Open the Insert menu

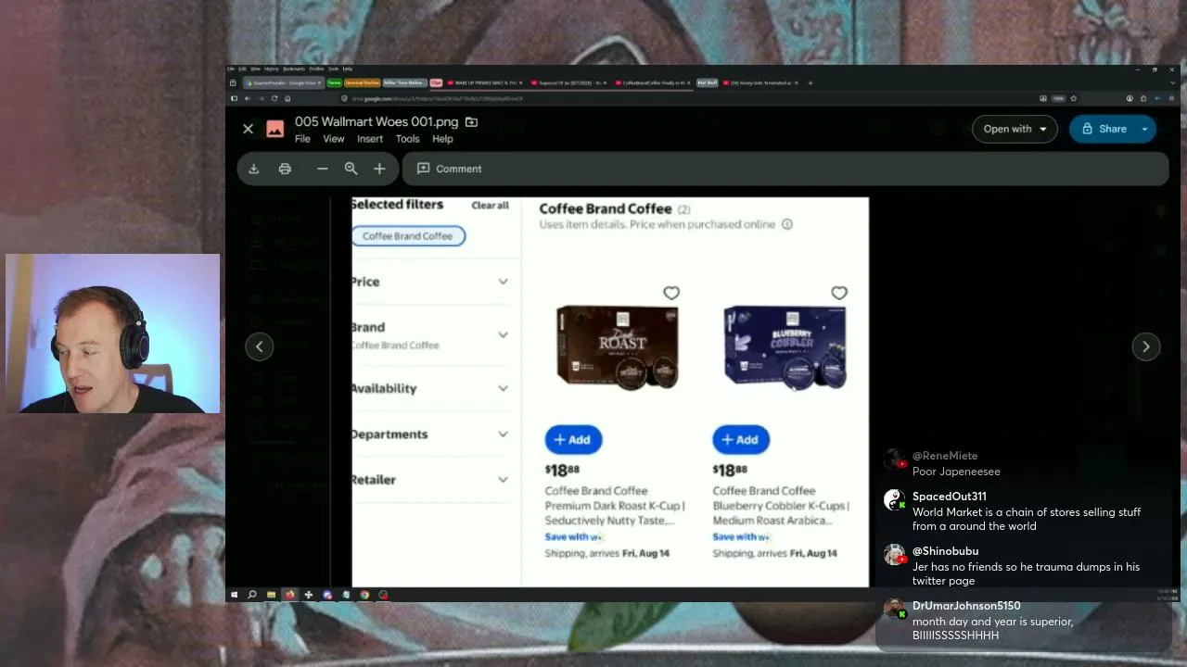[x=370, y=139]
